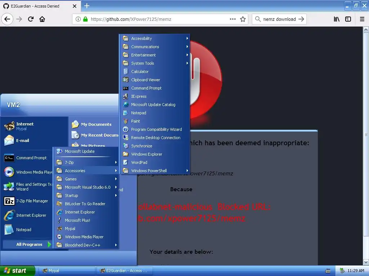Launch WordPad from the Accessories menu
The height and width of the screenshot is (276, 369).
pos(155,162)
